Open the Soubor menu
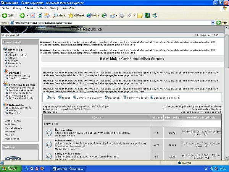 tap(6, 8)
